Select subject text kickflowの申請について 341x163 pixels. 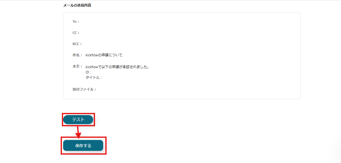pyautogui.click(x=104, y=55)
